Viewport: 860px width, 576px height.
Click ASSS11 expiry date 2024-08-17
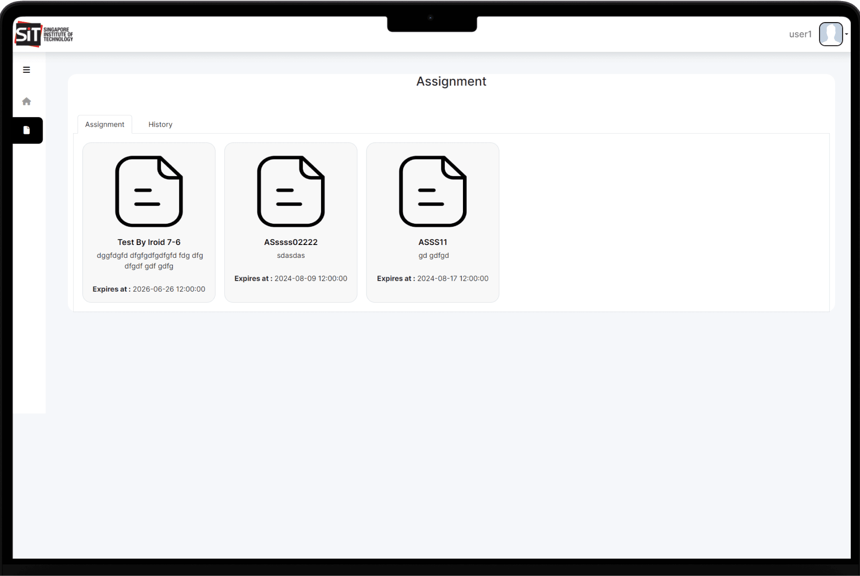tap(453, 278)
